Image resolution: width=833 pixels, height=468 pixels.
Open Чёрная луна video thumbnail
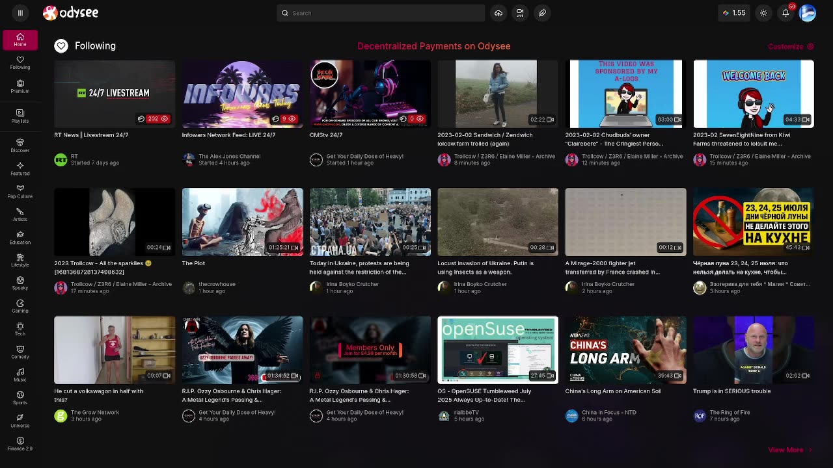coord(754,222)
